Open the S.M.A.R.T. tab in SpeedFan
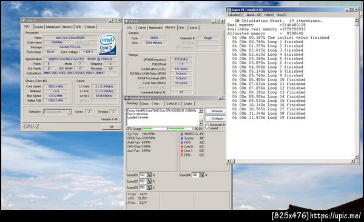This screenshot has height=222, width=364. tap(173, 104)
